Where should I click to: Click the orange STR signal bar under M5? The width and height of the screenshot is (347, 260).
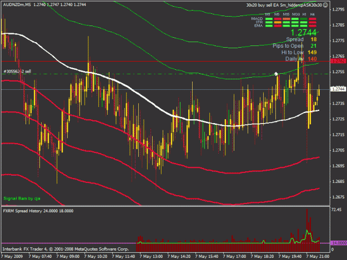coord(278,22)
